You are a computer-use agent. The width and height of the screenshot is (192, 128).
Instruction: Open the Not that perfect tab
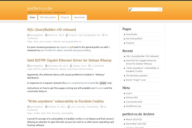point(48,17)
